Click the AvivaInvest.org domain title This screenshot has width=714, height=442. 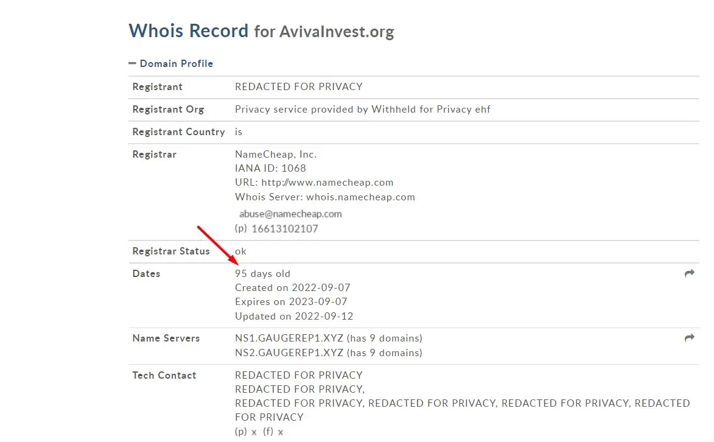pyautogui.click(x=337, y=32)
